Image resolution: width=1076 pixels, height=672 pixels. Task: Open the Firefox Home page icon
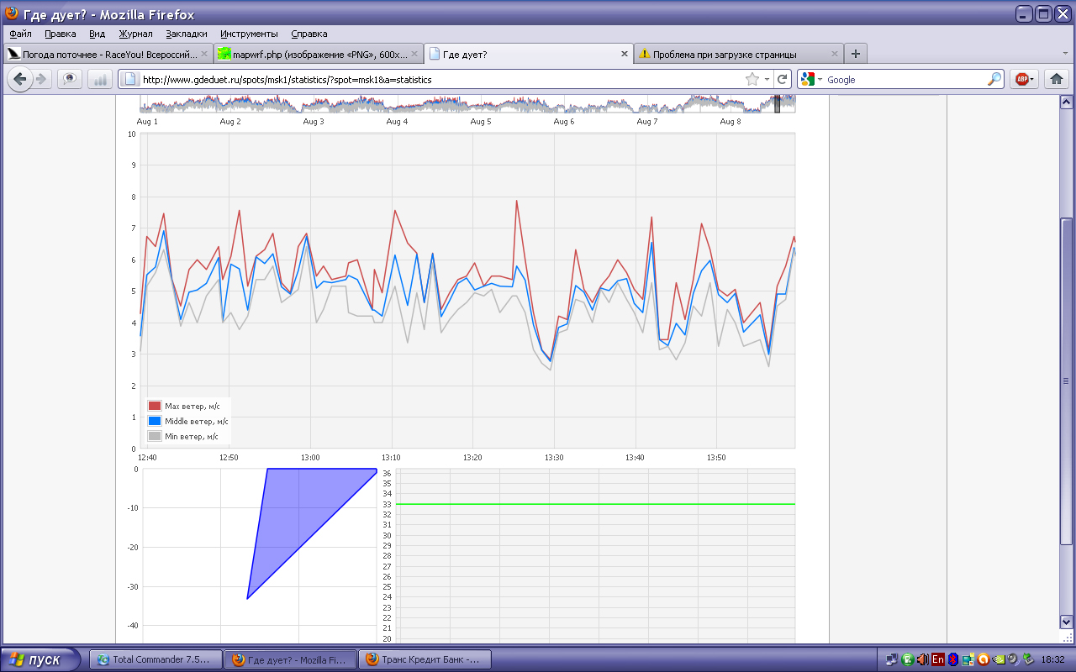click(1057, 79)
